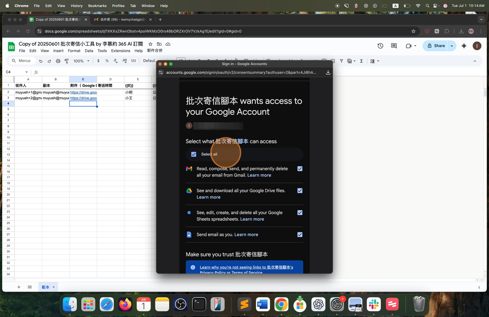489x317 pixels.
Task: Uncheck the Gmail access permission checkbox
Action: pos(300,169)
